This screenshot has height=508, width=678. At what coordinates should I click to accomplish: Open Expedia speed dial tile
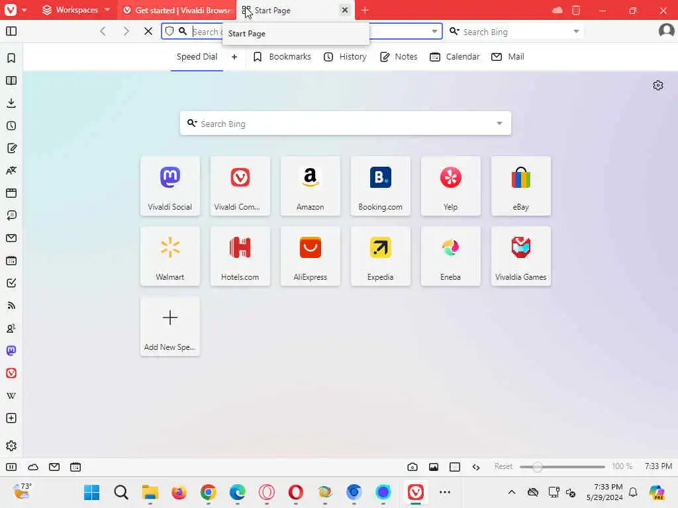pyautogui.click(x=380, y=256)
